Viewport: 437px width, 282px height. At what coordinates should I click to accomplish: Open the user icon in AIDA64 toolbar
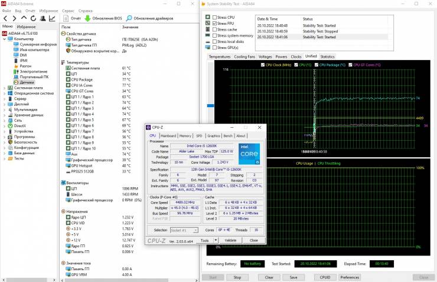43,18
